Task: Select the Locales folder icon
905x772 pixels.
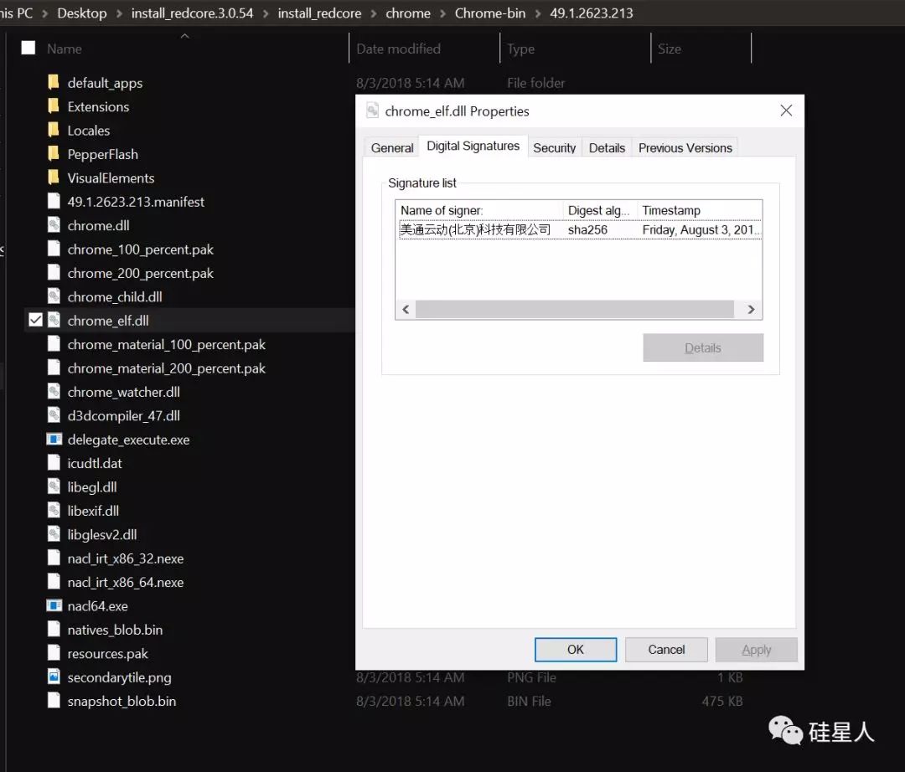Action: [54, 130]
